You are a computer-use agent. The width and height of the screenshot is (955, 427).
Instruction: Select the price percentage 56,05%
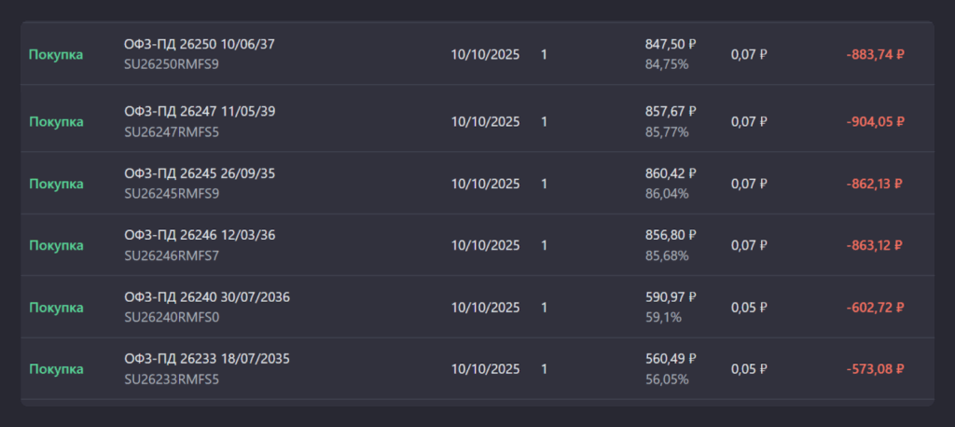667,379
